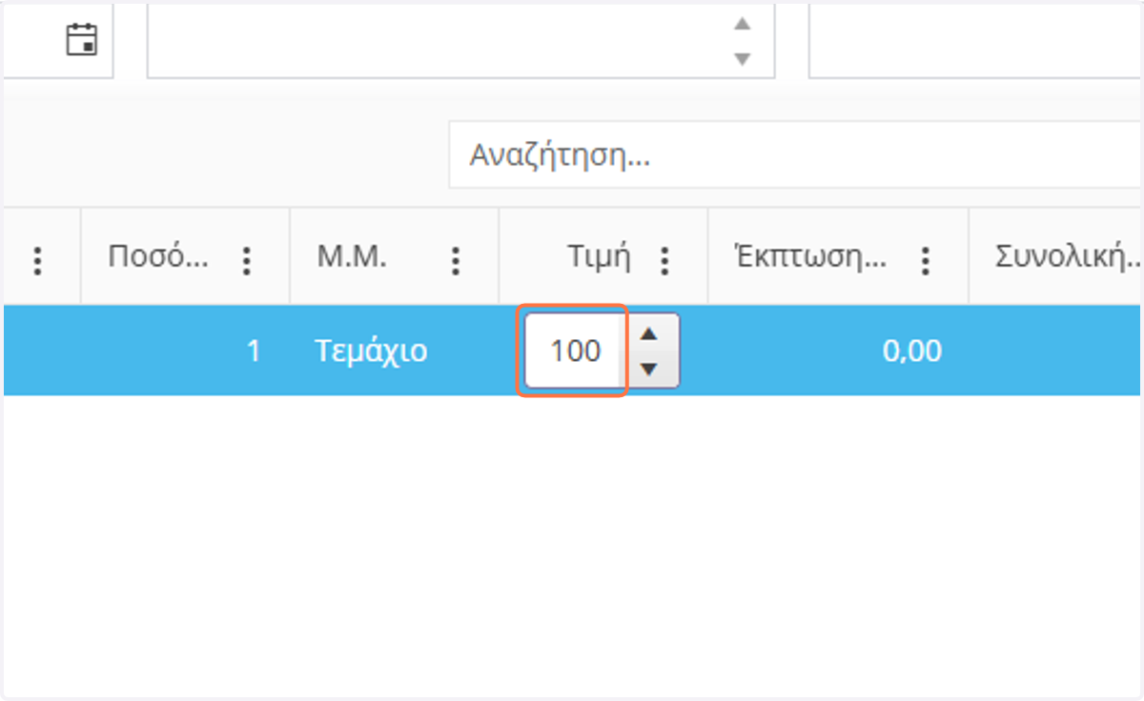1144x701 pixels.
Task: Click the empty text field at top right
Action: click(x=976, y=40)
